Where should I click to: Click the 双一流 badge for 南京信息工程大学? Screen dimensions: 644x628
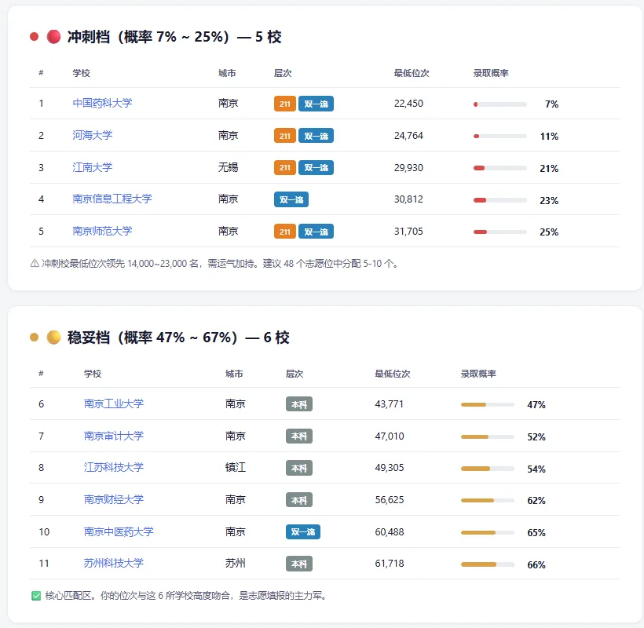pyautogui.click(x=291, y=199)
